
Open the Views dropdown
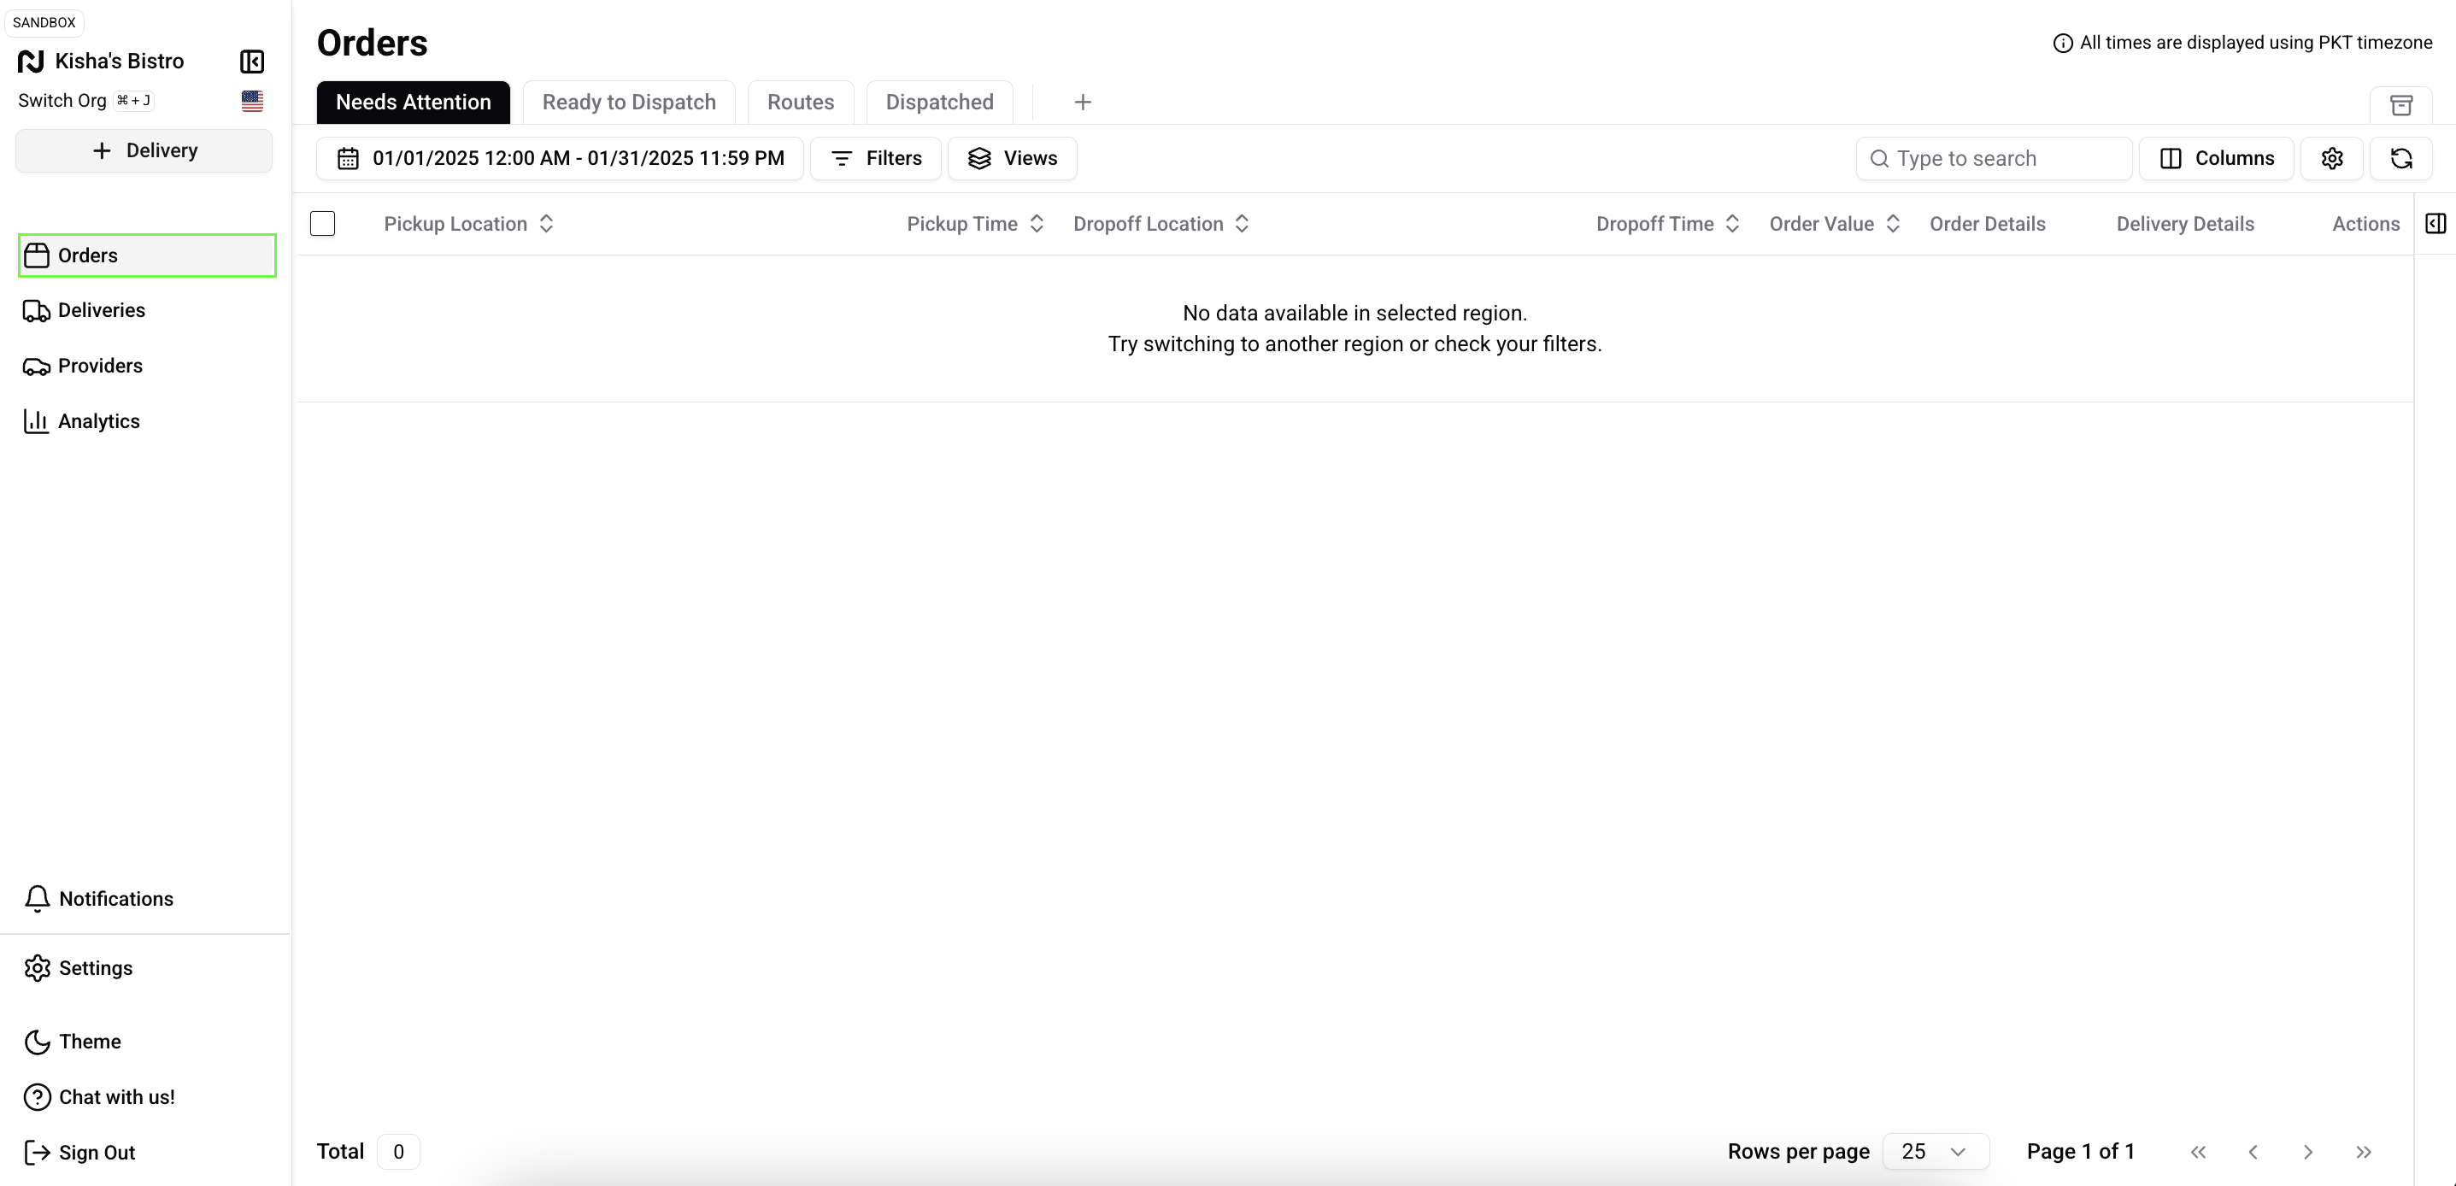point(1012,158)
